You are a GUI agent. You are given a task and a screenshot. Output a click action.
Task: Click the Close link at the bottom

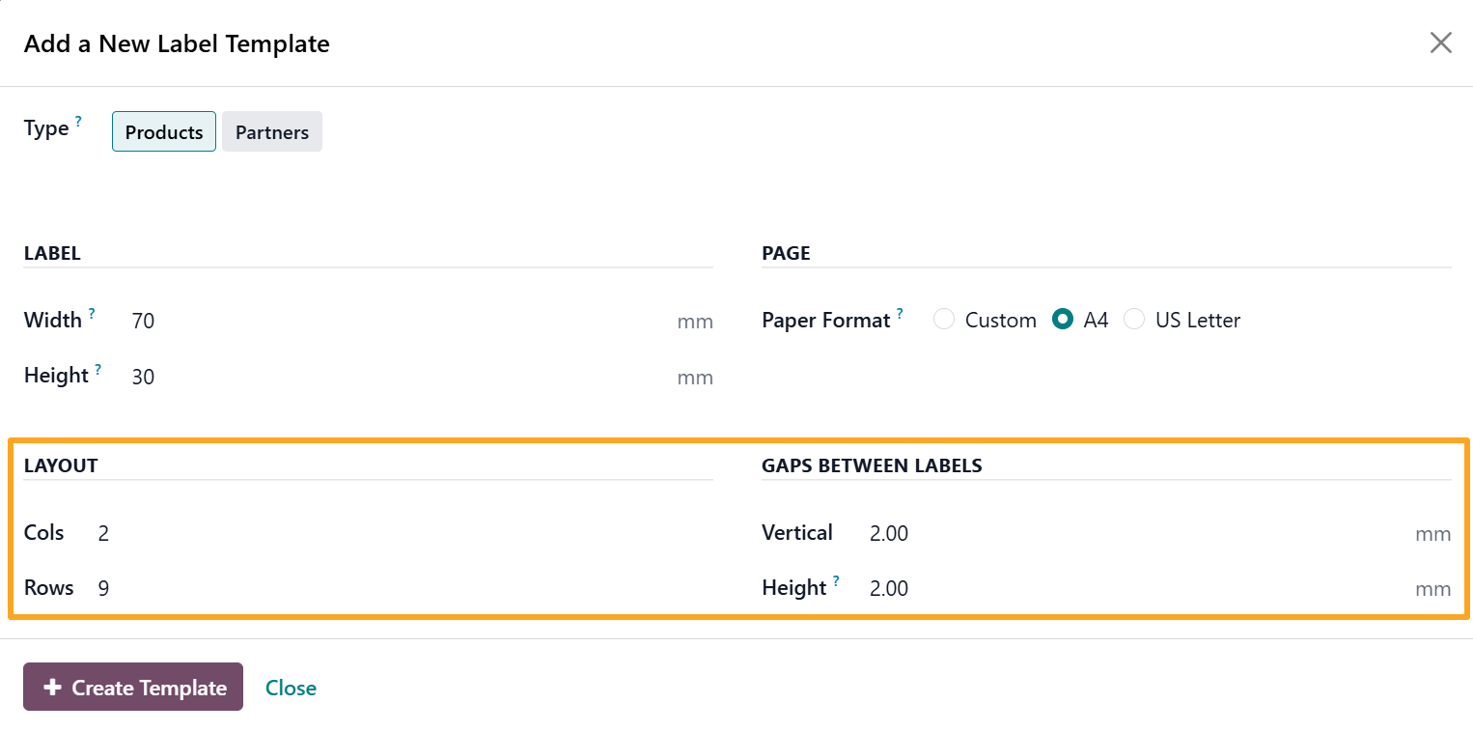(291, 688)
